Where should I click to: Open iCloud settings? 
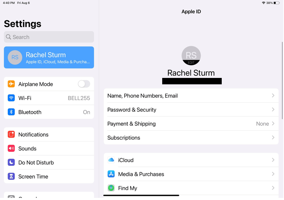coord(191,160)
